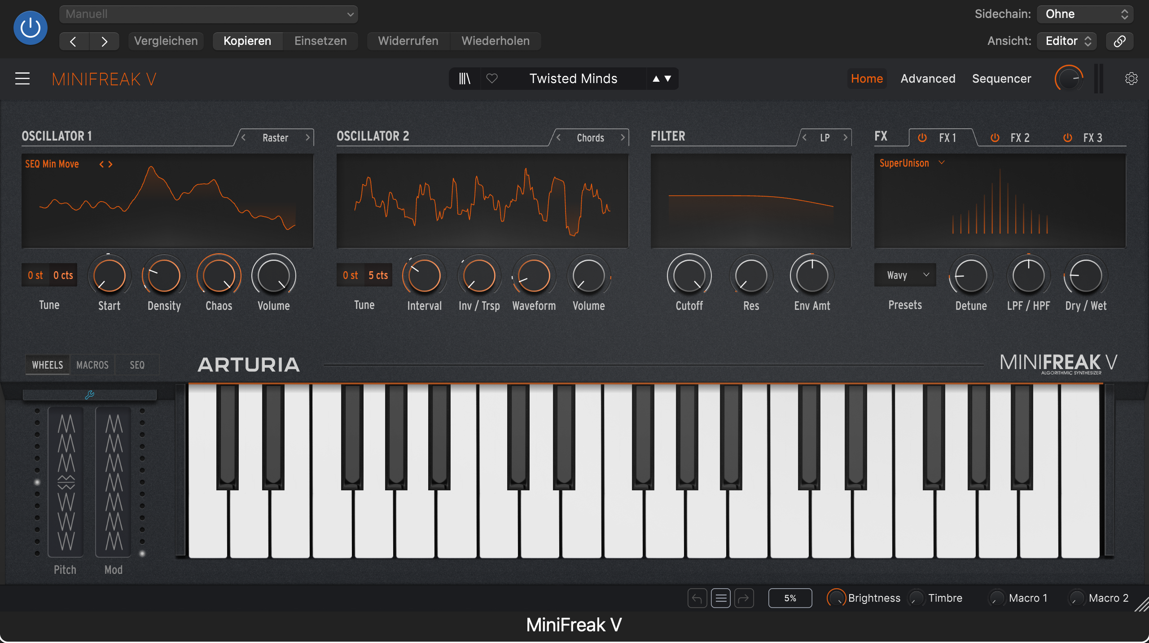Cycle the SEQ Min Move option arrows
This screenshot has width=1149, height=643.
click(106, 164)
